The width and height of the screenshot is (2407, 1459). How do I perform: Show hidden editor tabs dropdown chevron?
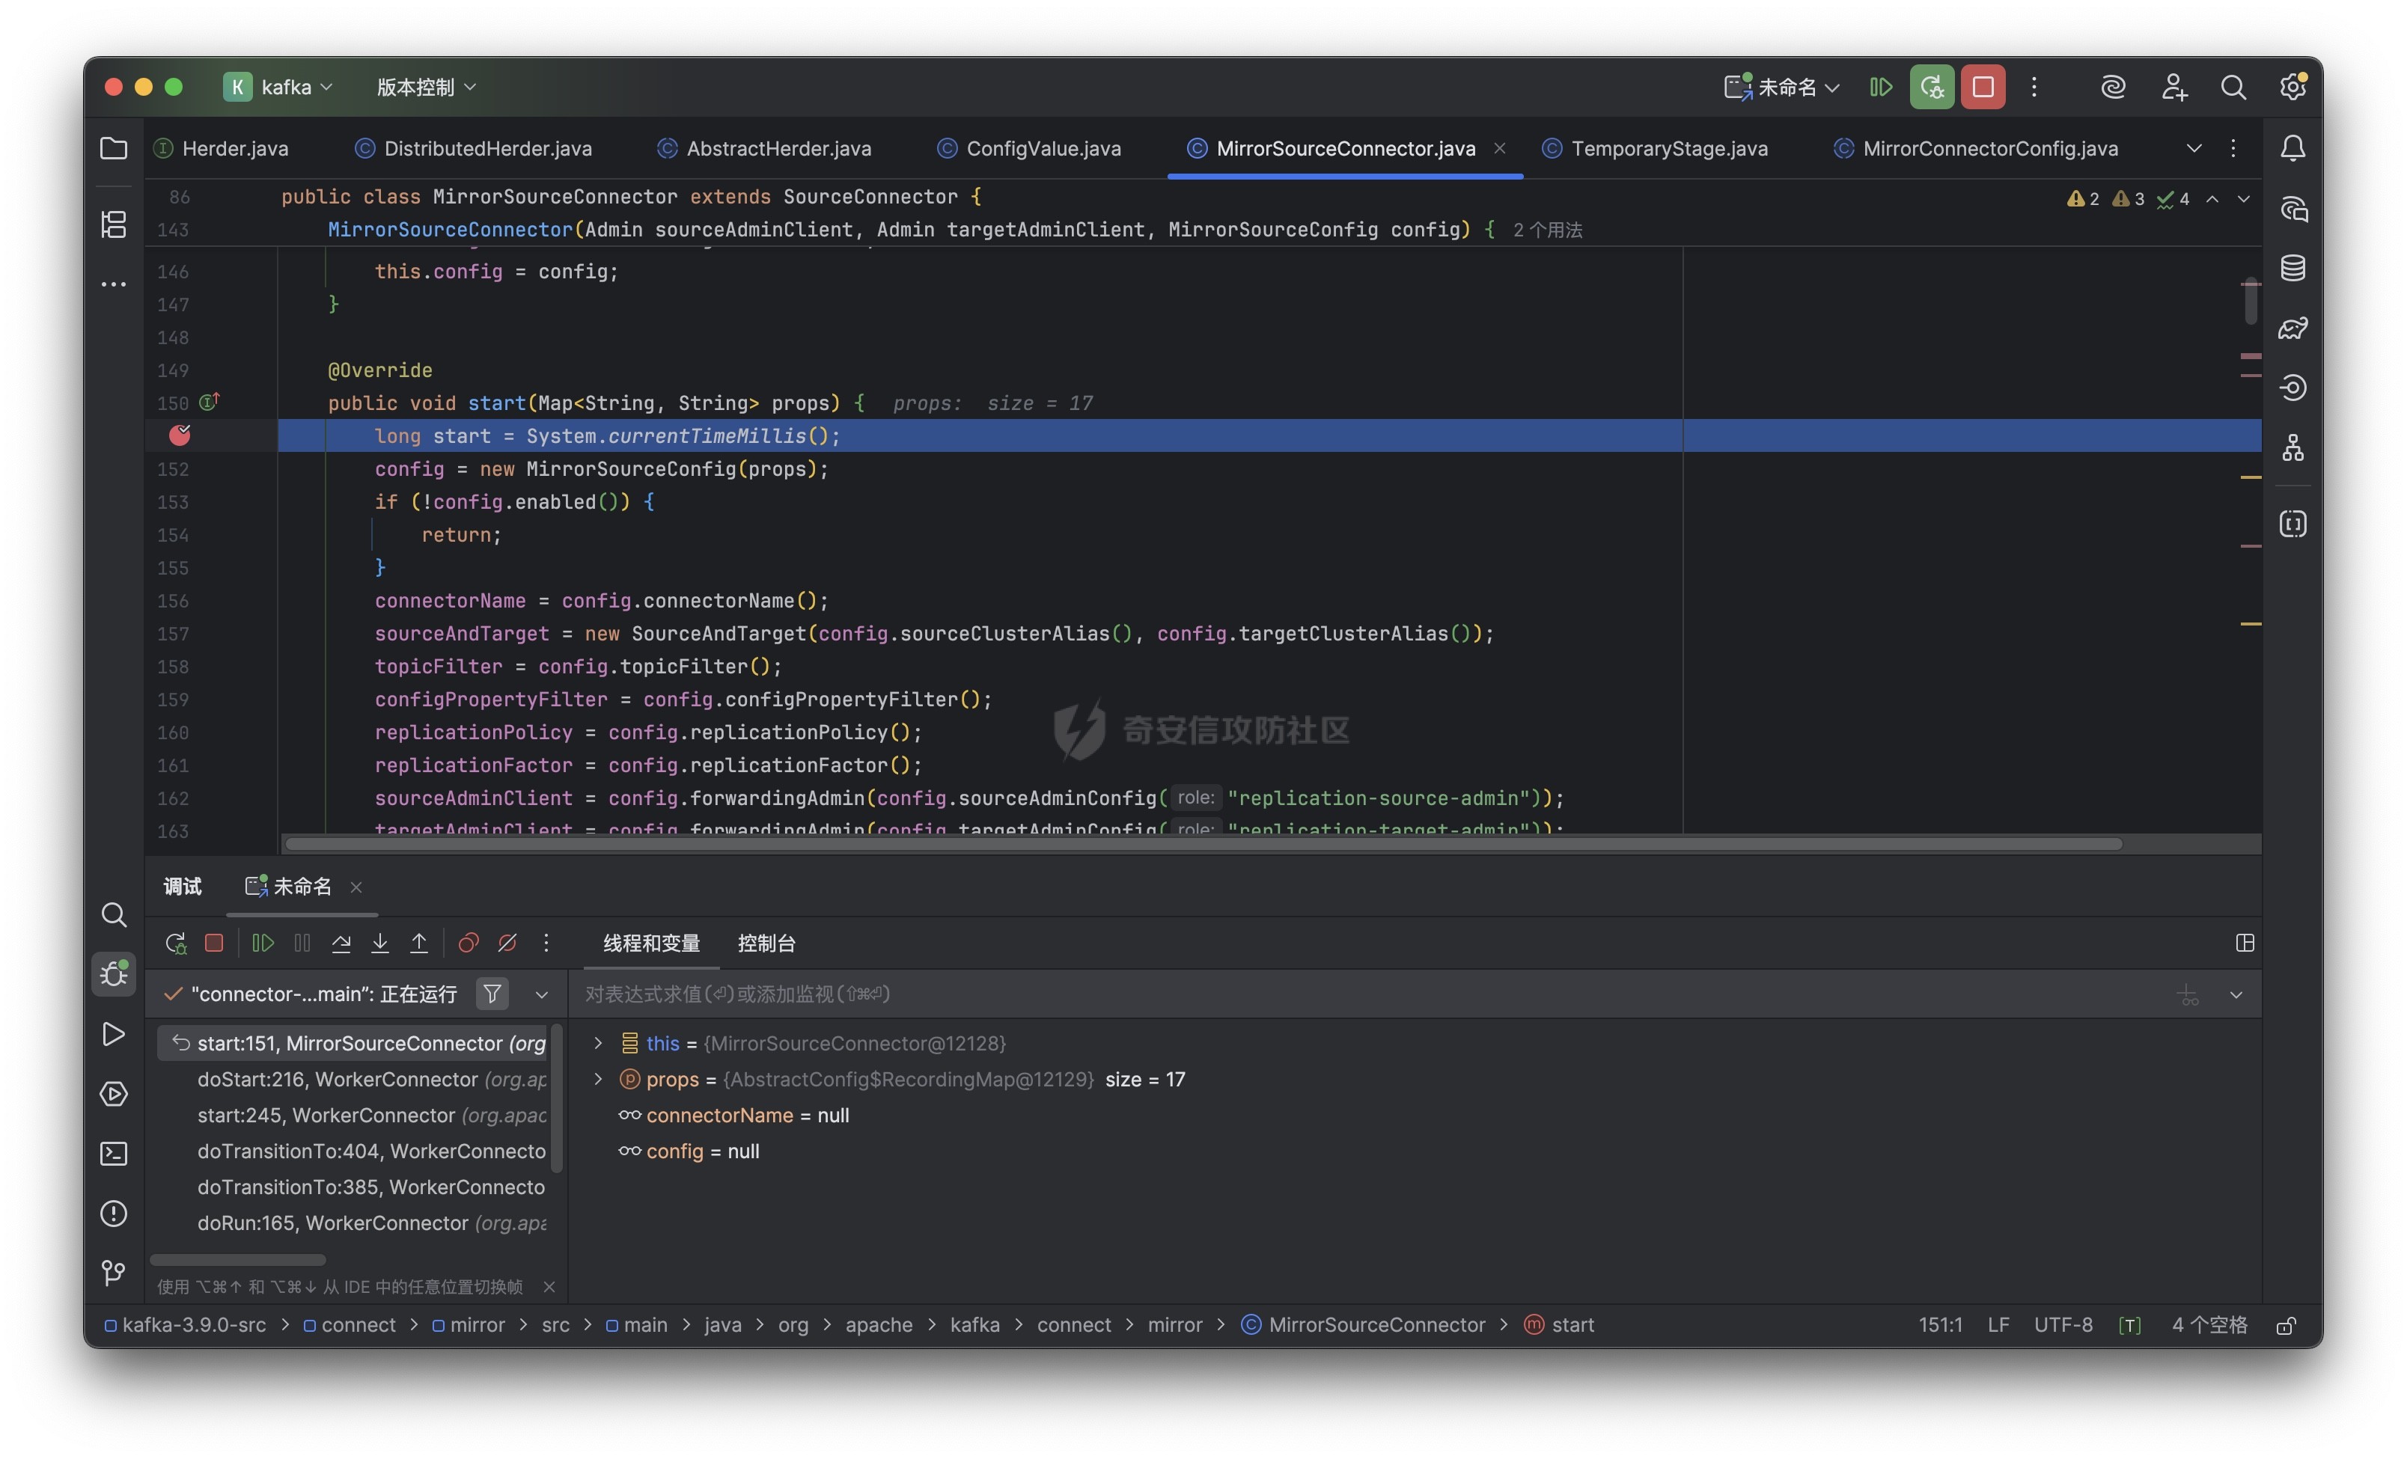click(x=2193, y=148)
